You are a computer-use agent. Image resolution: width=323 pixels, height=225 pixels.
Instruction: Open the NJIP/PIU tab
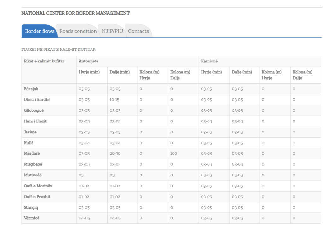point(112,31)
